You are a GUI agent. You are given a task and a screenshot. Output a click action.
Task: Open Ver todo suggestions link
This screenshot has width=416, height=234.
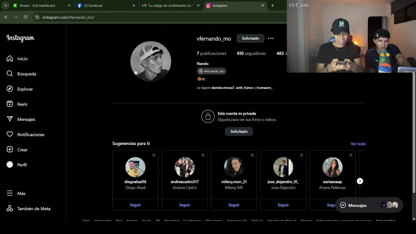pos(358,144)
